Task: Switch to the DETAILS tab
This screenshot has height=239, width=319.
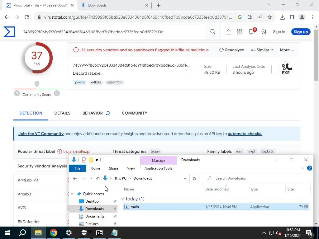Action: tap(62, 113)
